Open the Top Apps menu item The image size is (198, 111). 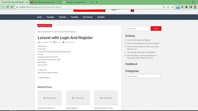[x=50, y=17]
